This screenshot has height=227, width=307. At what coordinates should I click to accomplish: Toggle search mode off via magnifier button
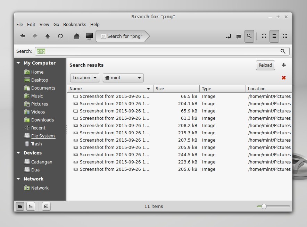pos(249,36)
